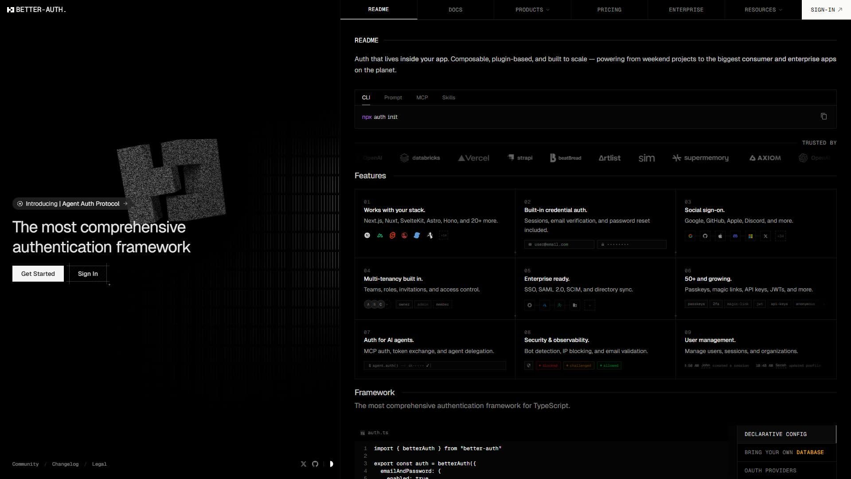Click the Better-Auth logo in header
Screen dimensions: 851x479
(x=36, y=9)
